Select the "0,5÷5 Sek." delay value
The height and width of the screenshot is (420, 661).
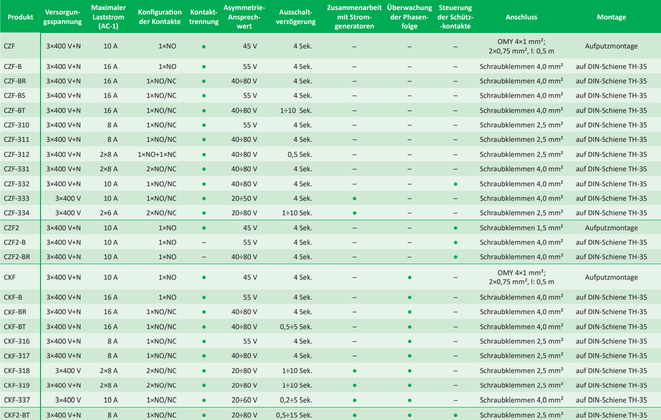pos(296,327)
